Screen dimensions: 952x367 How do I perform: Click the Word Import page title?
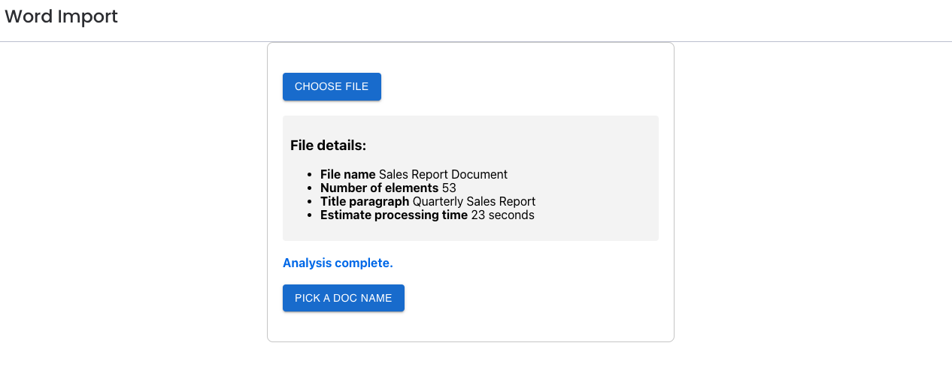pyautogui.click(x=61, y=17)
